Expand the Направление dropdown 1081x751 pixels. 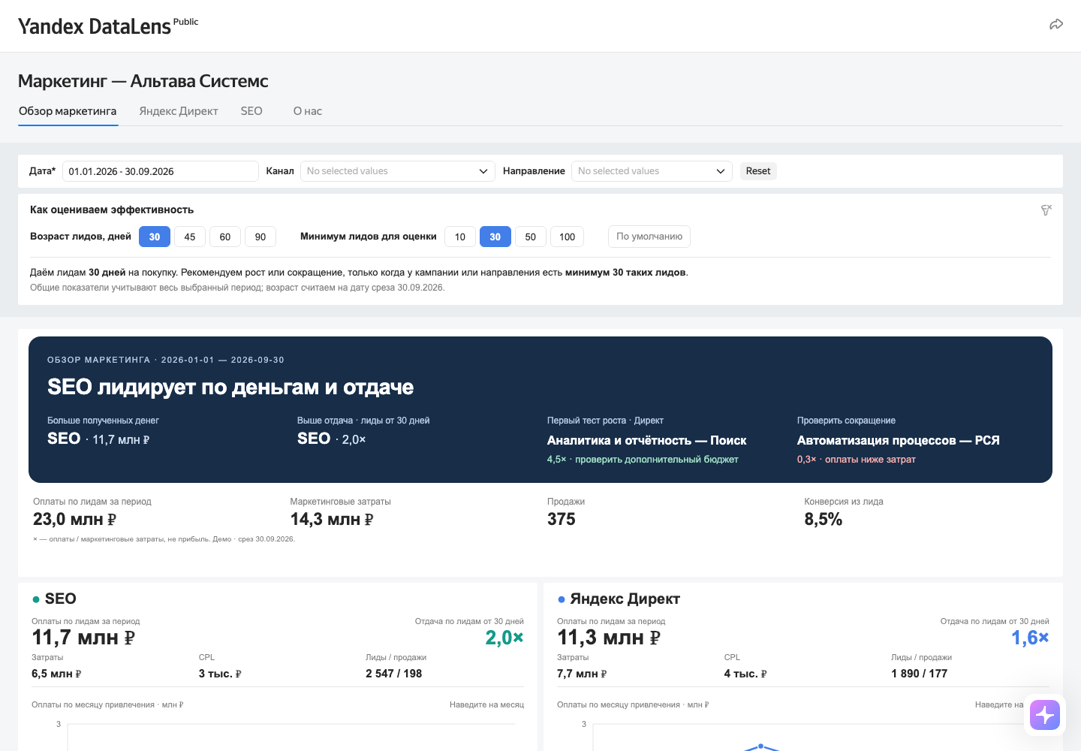652,171
